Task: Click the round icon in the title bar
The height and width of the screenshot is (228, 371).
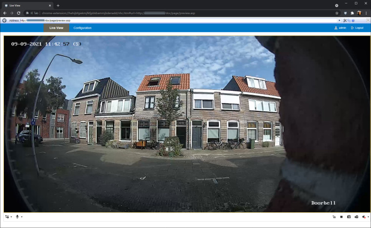Action: pos(336,5)
